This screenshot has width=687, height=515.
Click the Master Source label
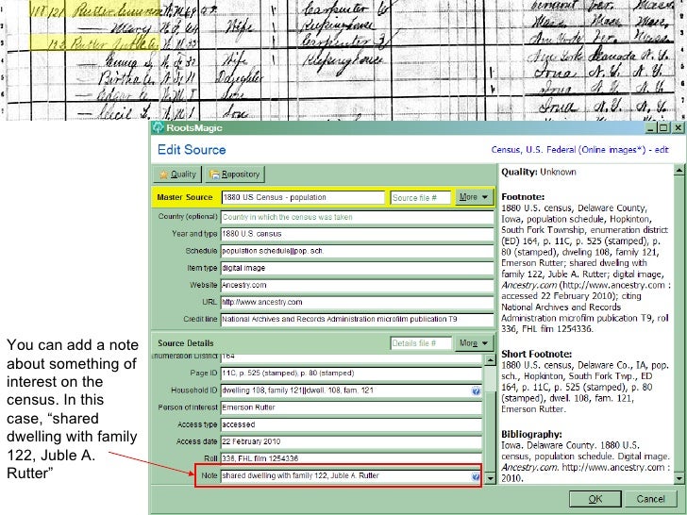(x=184, y=197)
